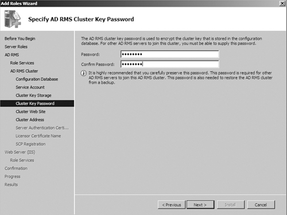Go back with the Previous button

click(x=172, y=205)
